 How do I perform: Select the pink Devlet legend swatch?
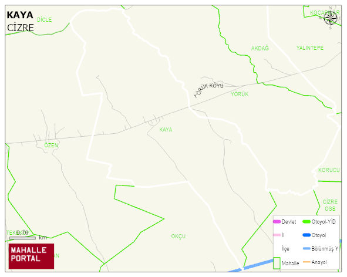[277, 221]
